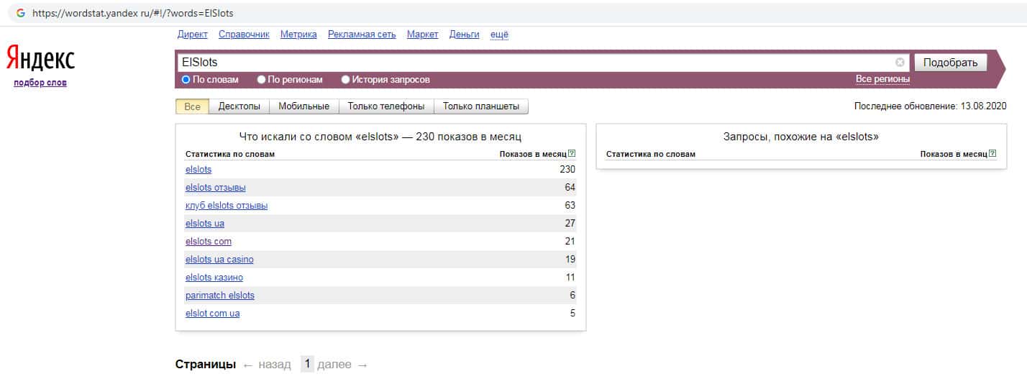1027x392 pixels.
Task: Select the 'По регионам' radio button
Action: coord(262,80)
